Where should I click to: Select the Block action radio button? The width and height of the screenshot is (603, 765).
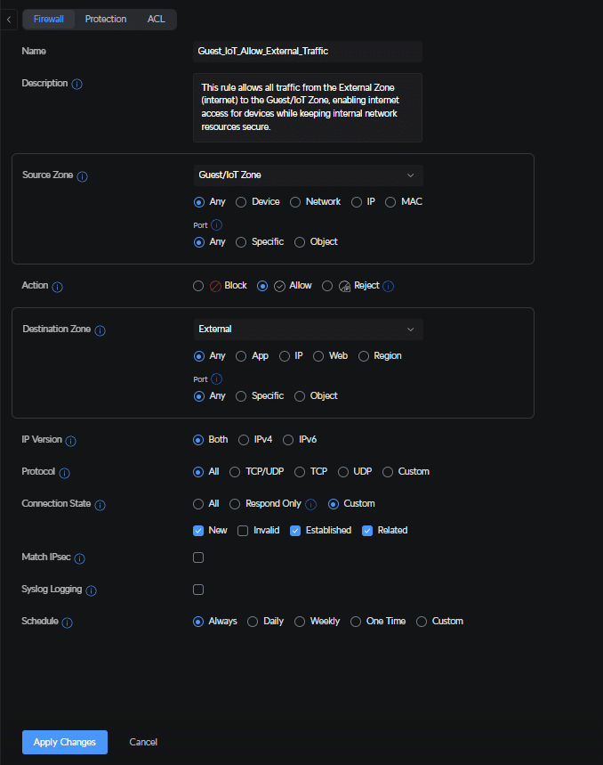(x=198, y=286)
